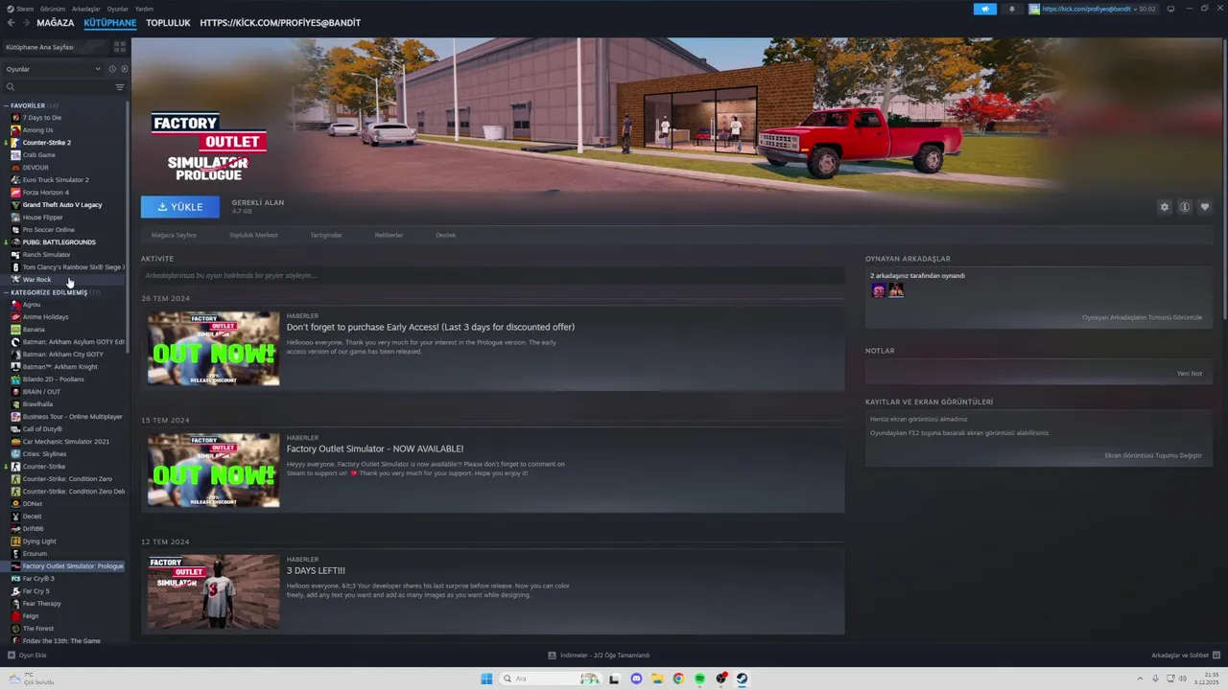Open 3 DAYS LEFT news thumbnail

coord(213,592)
